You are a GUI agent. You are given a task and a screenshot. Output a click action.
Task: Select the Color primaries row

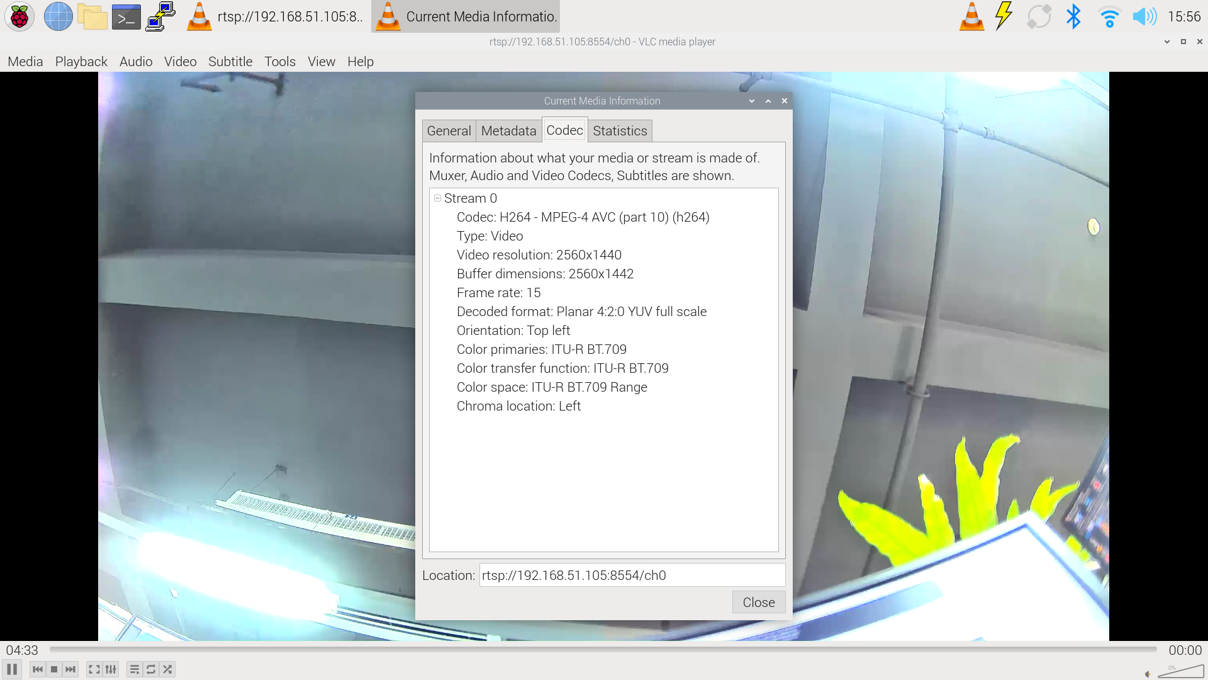click(x=542, y=349)
